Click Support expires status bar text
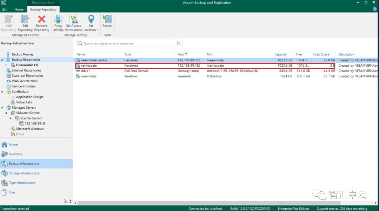This screenshot has height=211, width=379. coord(342,208)
